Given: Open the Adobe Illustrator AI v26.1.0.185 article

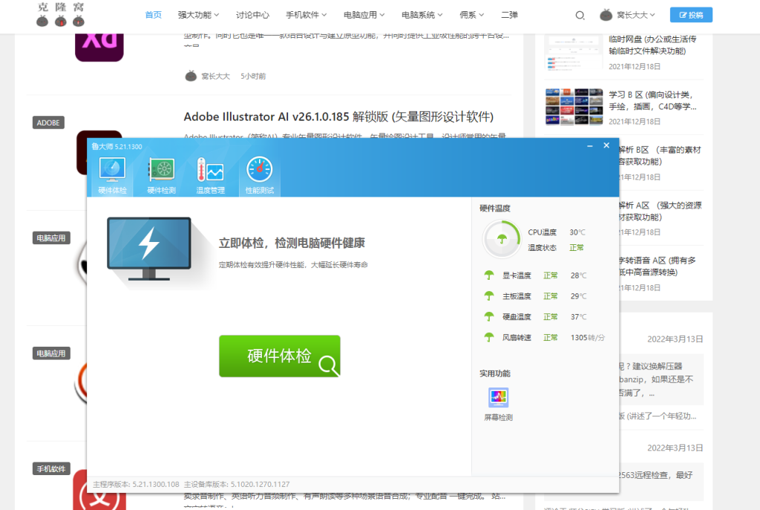Looking at the screenshot, I should [x=338, y=117].
